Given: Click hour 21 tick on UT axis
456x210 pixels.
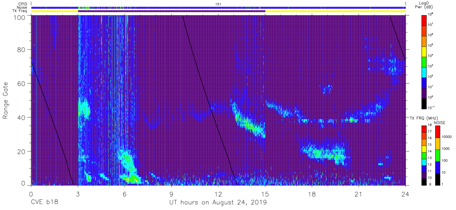Looking at the screenshot, I should point(359,194).
